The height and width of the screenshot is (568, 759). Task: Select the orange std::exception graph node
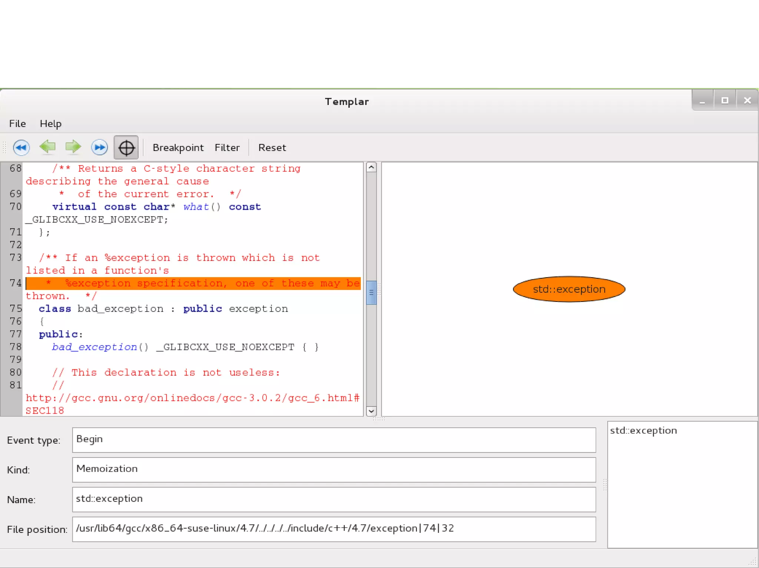pos(569,289)
